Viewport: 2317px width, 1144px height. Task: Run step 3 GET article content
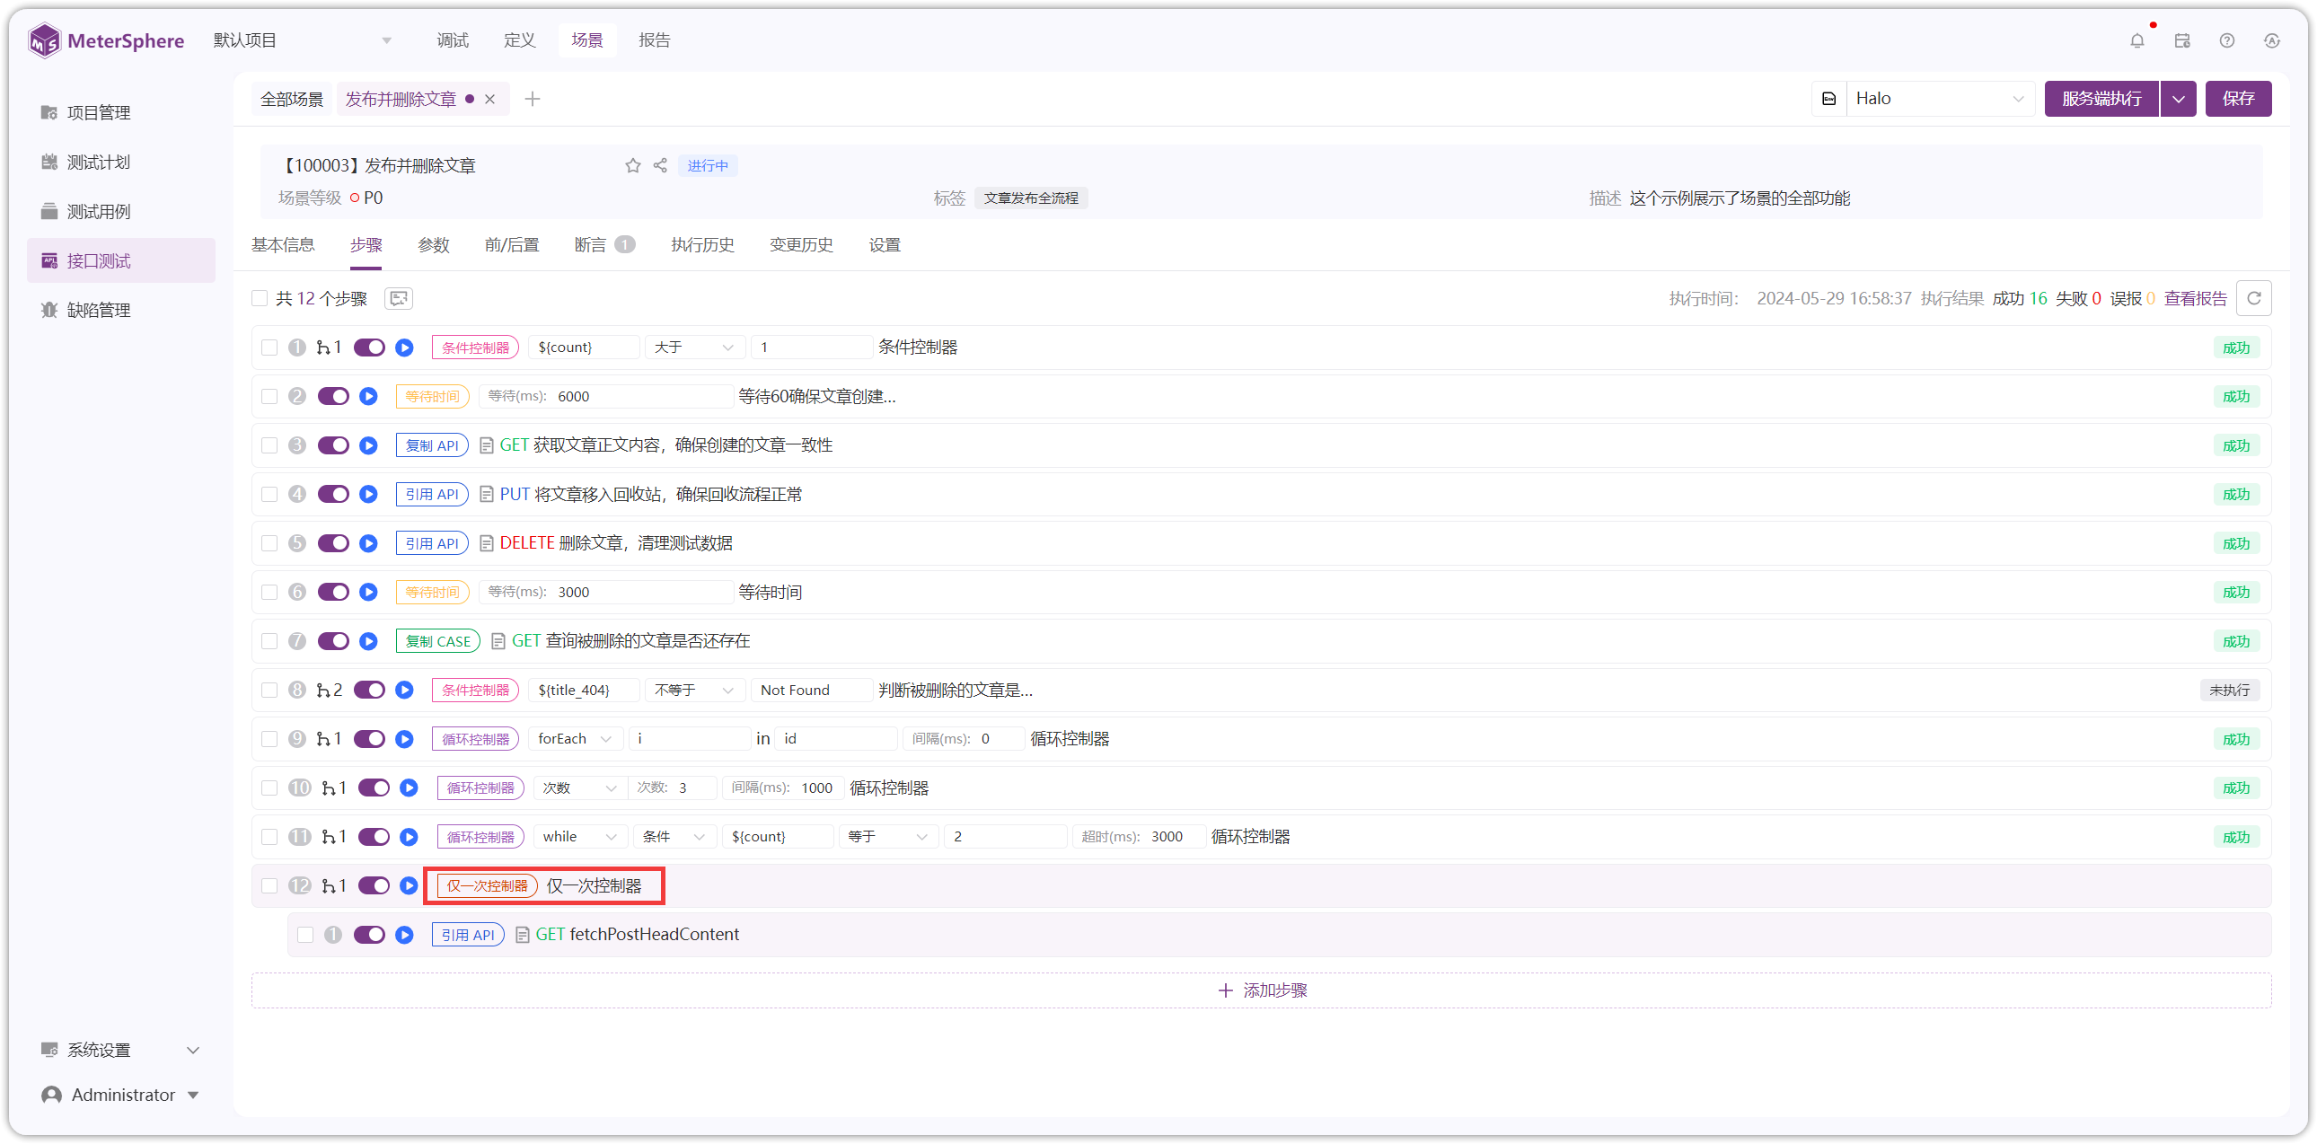click(x=369, y=445)
